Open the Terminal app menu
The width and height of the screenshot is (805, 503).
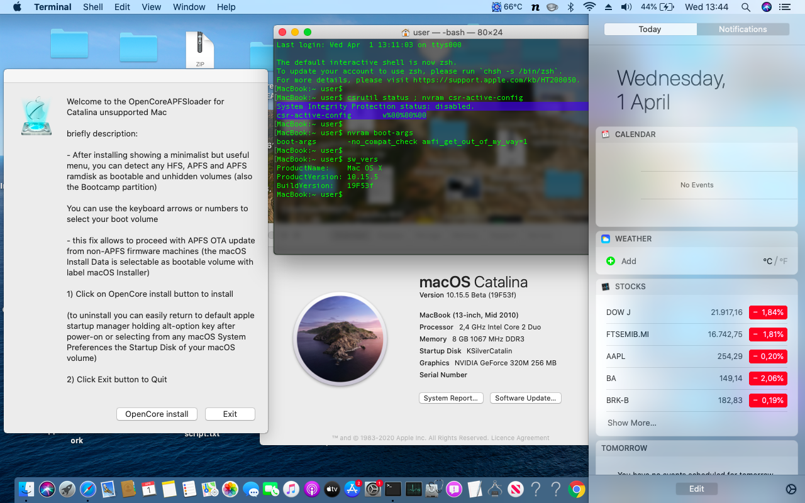53,7
